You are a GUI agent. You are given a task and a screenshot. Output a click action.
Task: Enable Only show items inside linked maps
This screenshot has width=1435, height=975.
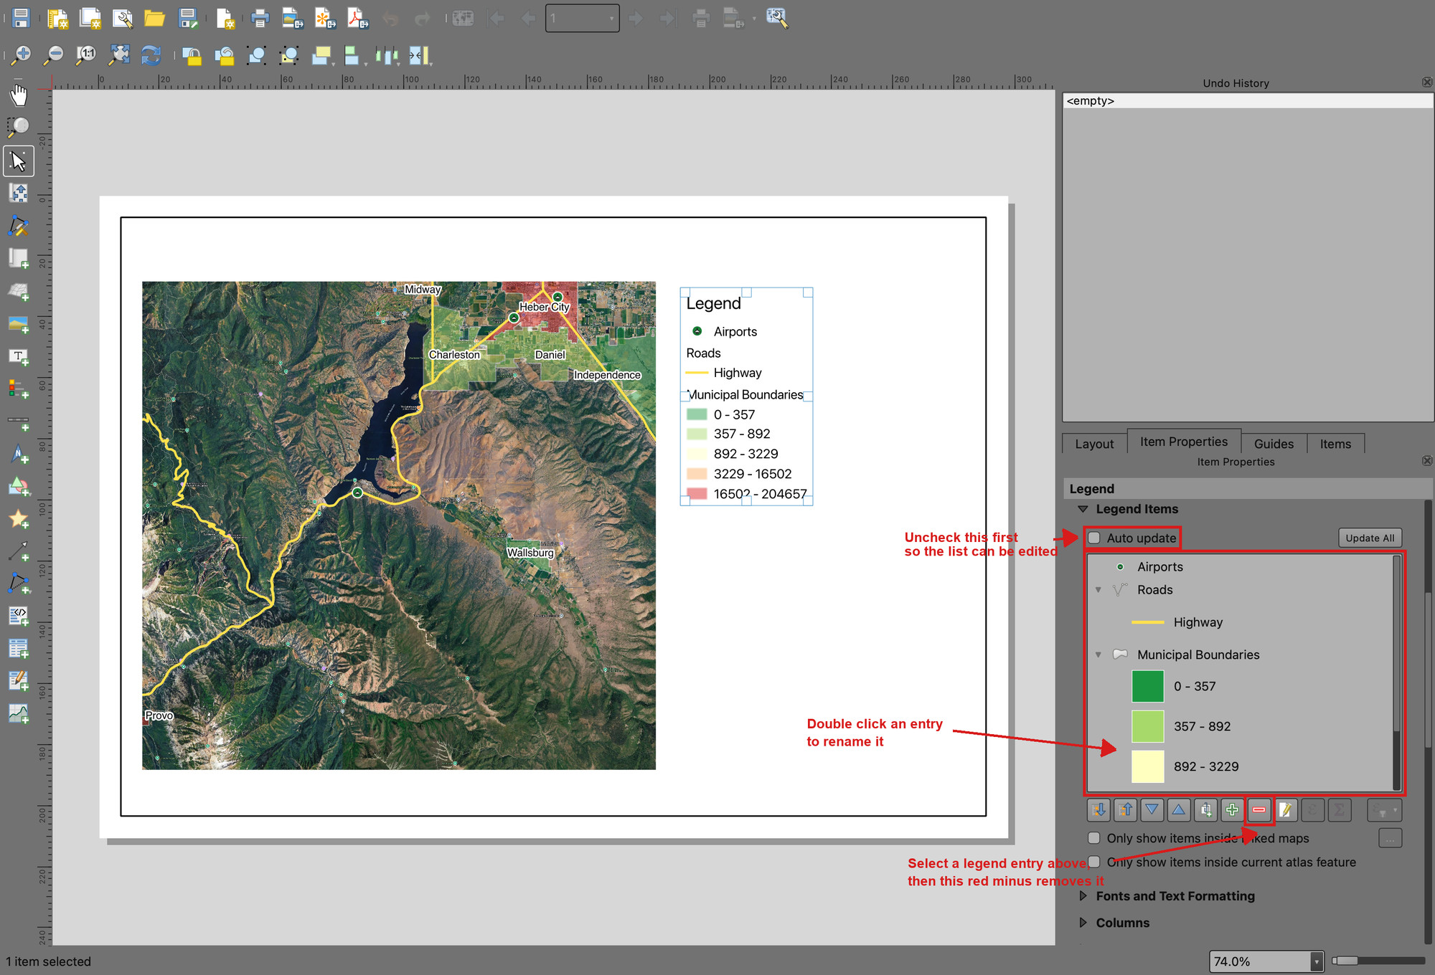point(1093,838)
